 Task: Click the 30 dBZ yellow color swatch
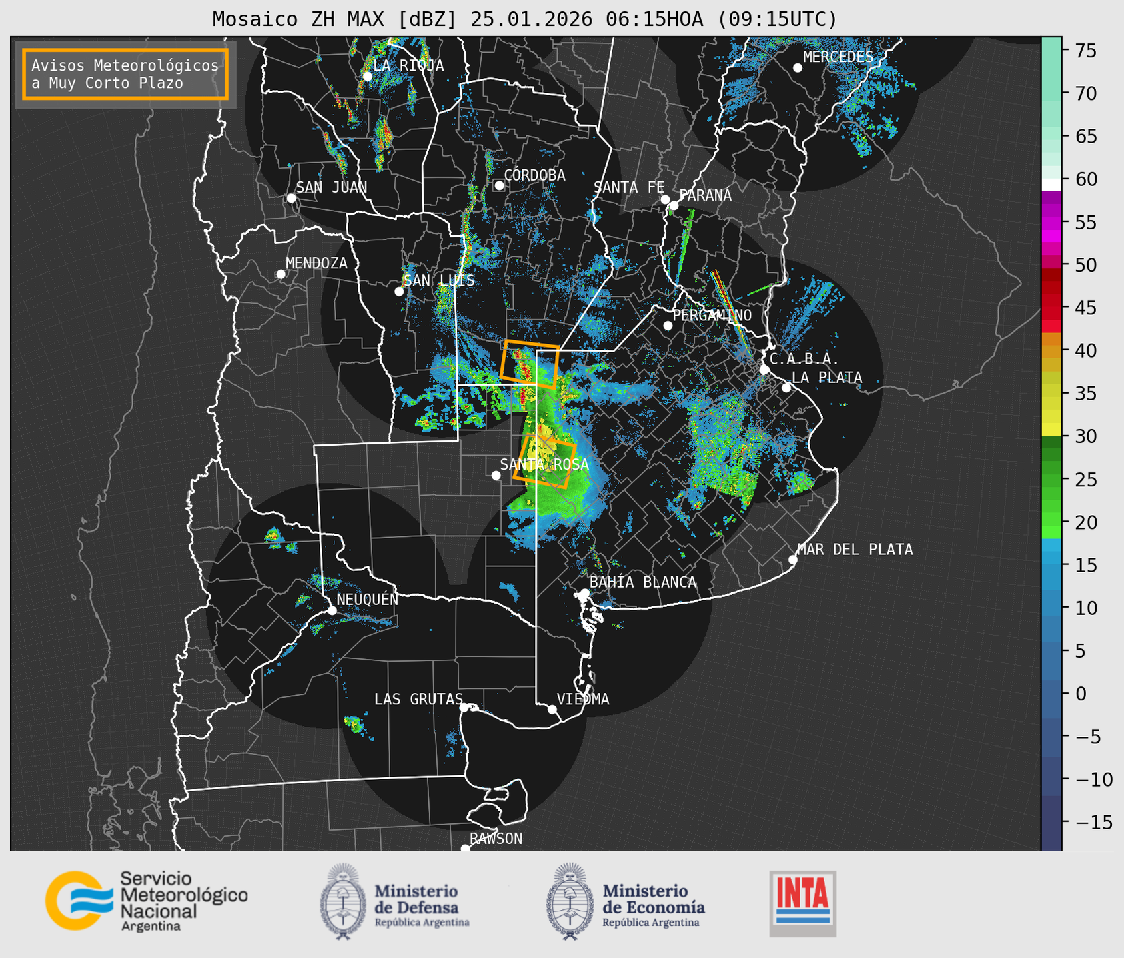(1051, 430)
